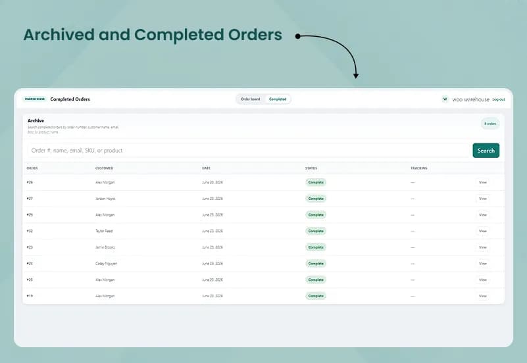The width and height of the screenshot is (527, 363).
Task: Open View for order #24
Action: [483, 264]
